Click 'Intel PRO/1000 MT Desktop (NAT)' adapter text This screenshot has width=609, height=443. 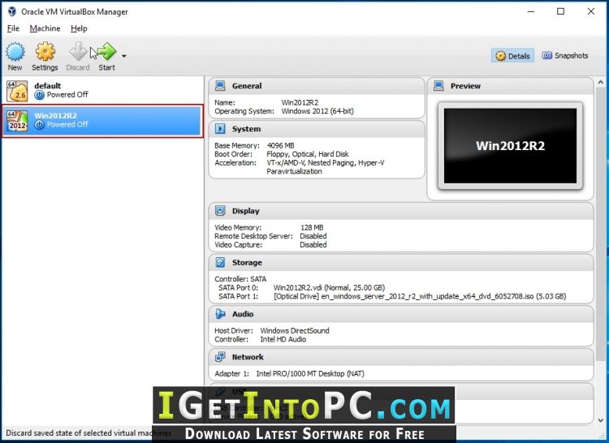(310, 373)
